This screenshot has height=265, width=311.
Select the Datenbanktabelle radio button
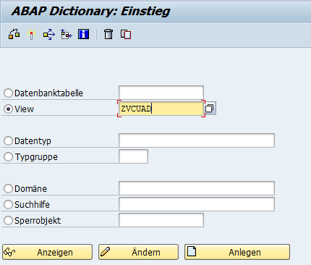(x=8, y=93)
